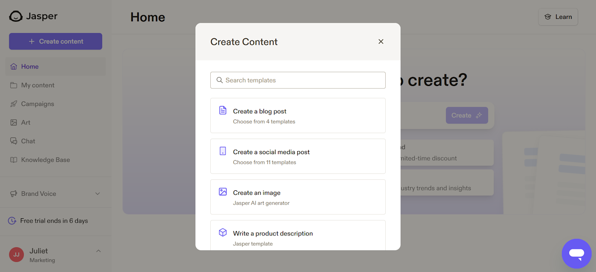Click the Home page heading

pyautogui.click(x=148, y=17)
